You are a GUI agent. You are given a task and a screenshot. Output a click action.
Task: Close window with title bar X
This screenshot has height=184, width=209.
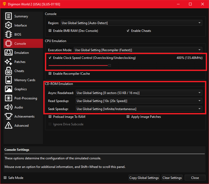203,4
